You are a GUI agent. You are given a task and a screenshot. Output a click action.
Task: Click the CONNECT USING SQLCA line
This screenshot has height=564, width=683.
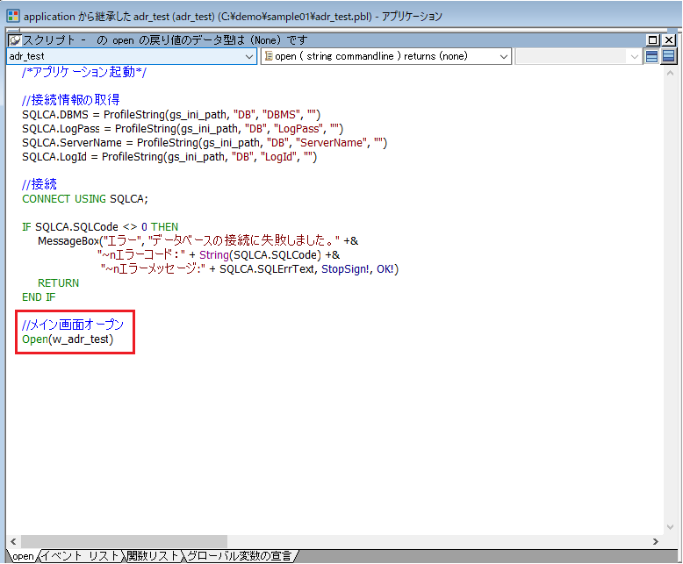85,198
